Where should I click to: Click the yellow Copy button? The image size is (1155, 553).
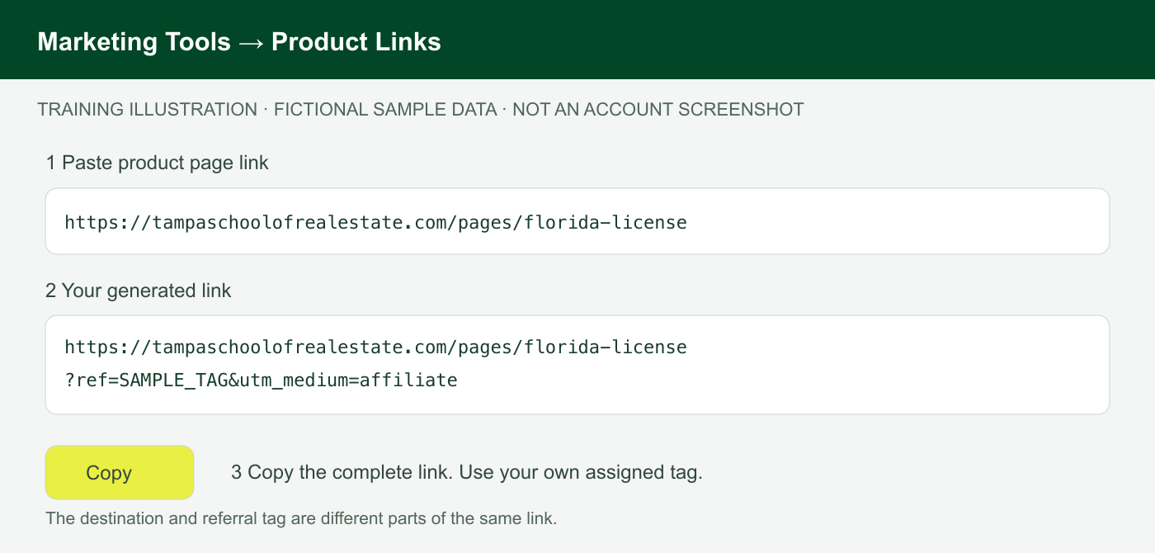pos(120,473)
